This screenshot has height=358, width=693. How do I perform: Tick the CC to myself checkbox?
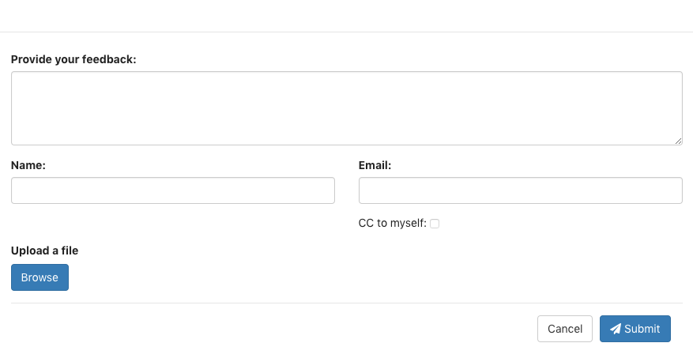[x=435, y=224]
